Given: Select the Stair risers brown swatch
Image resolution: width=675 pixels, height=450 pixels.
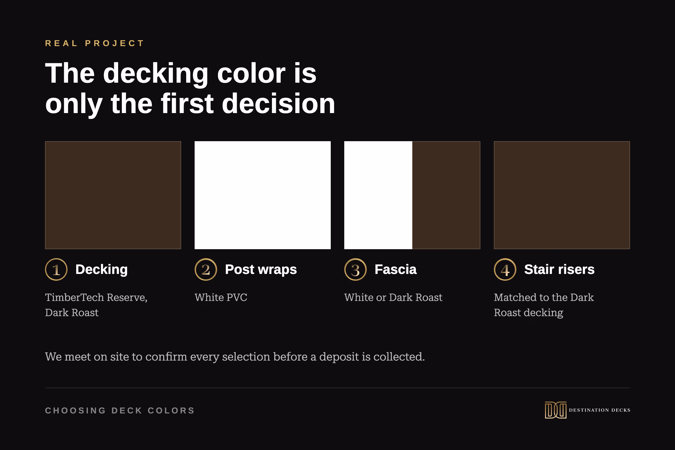Looking at the screenshot, I should click(x=562, y=195).
